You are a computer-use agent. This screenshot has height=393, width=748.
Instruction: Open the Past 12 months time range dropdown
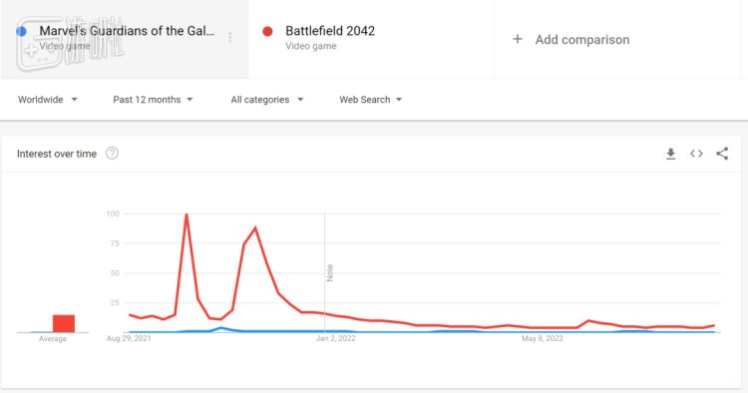tap(153, 100)
